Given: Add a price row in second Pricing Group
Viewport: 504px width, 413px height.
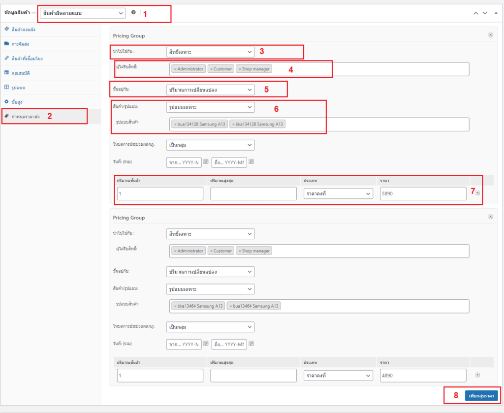Looking at the screenshot, I should click(477, 375).
